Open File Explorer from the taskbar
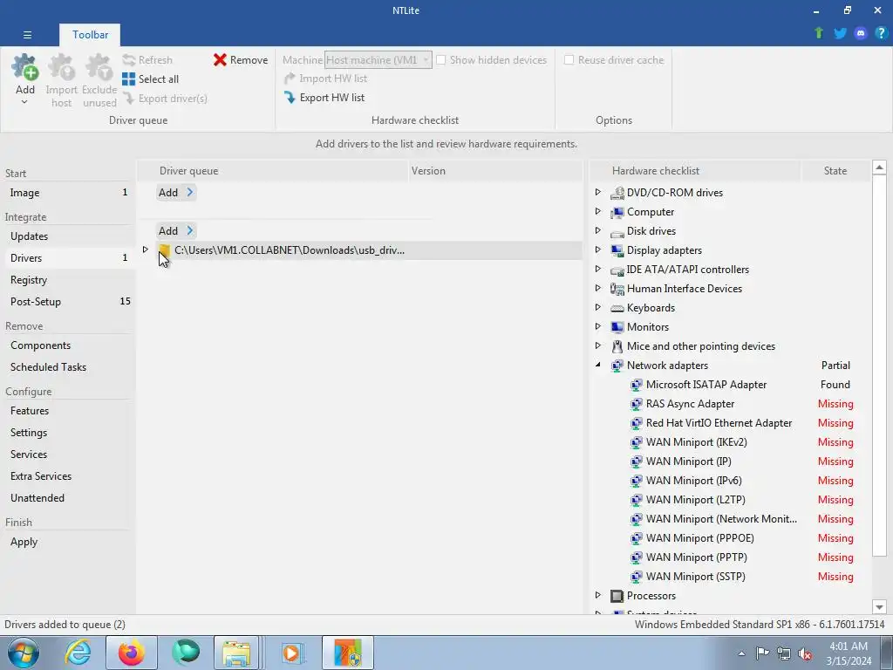Image resolution: width=893 pixels, height=670 pixels. (236, 653)
